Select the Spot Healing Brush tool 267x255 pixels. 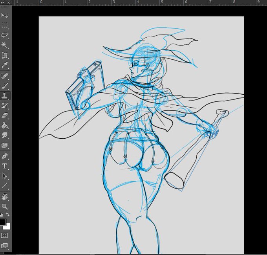pos(5,76)
